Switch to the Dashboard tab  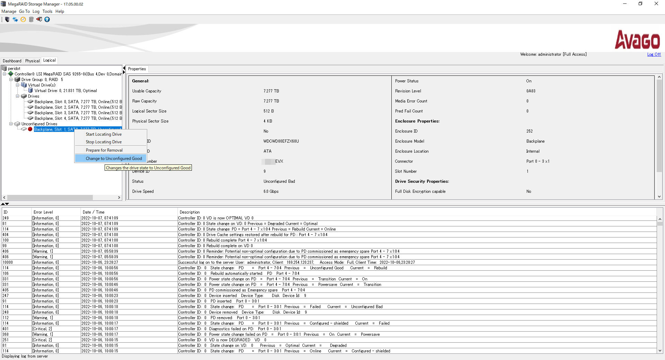(x=12, y=61)
